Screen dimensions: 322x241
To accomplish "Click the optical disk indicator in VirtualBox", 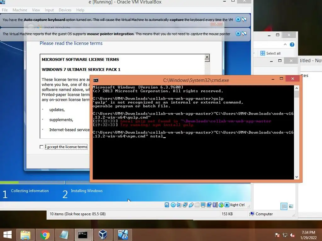I will 173,205.
